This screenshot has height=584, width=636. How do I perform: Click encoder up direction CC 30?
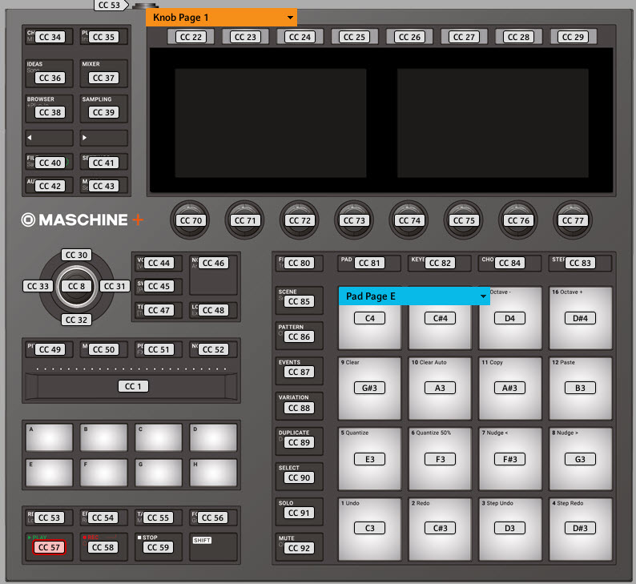(x=76, y=255)
